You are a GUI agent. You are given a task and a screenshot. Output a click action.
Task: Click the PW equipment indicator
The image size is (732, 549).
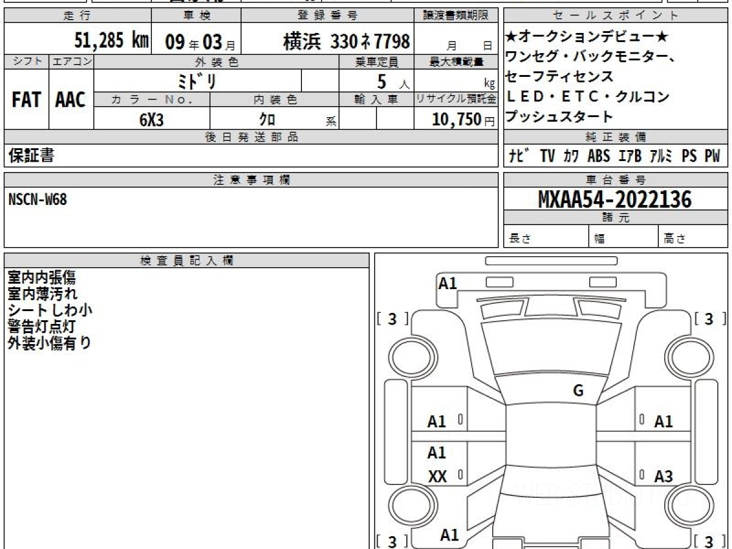click(x=712, y=156)
